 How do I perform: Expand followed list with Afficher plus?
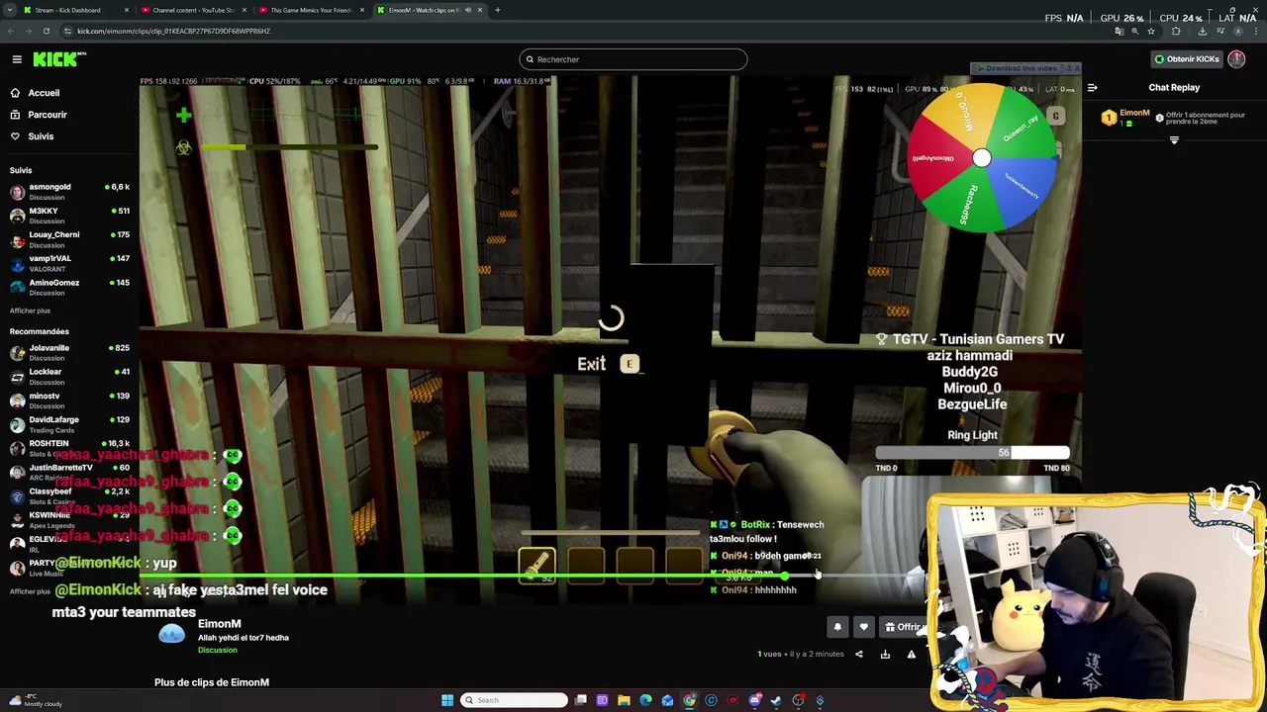(x=30, y=311)
